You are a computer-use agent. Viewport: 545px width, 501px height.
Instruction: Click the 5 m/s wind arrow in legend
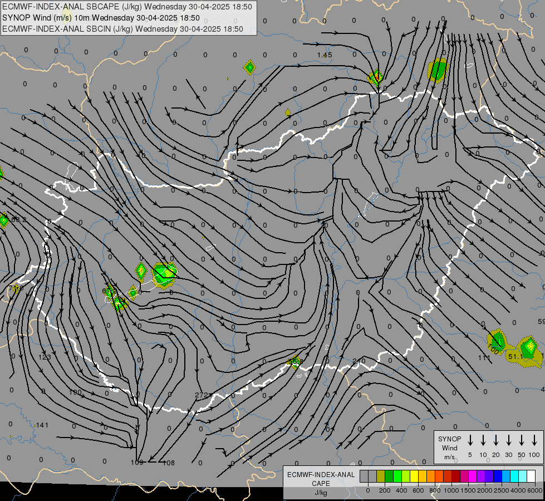click(x=470, y=440)
